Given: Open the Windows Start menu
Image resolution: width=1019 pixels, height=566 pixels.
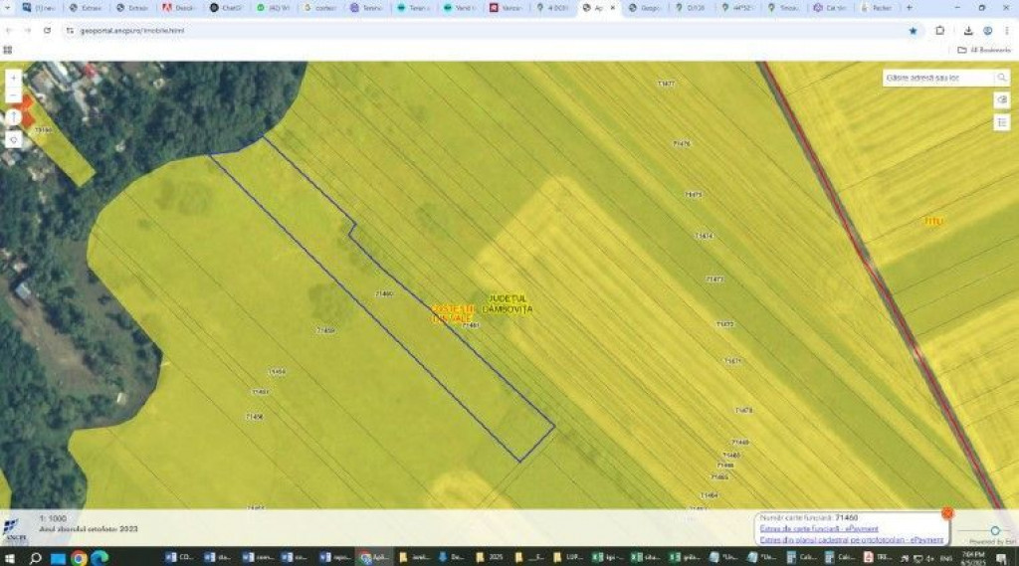Looking at the screenshot, I should click(x=10, y=558).
